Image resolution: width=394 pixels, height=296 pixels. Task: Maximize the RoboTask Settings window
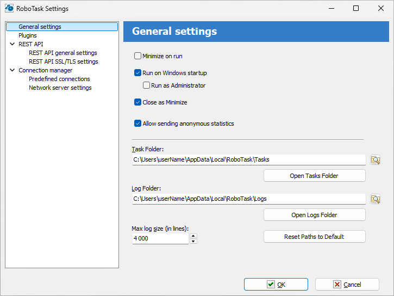click(x=356, y=8)
